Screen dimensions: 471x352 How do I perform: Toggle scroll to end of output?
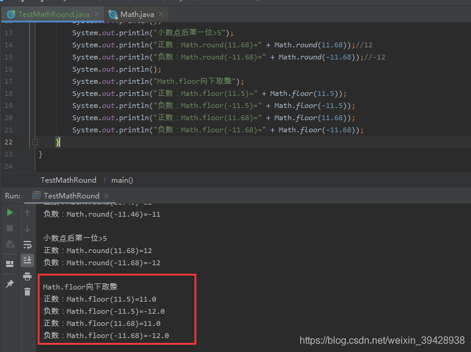(27, 260)
